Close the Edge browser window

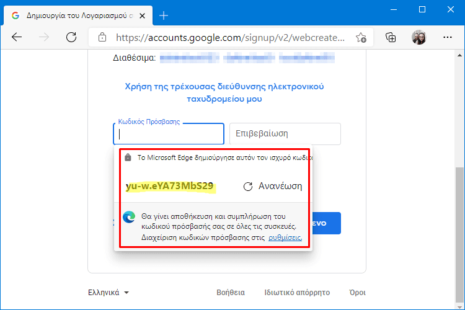coord(451,9)
